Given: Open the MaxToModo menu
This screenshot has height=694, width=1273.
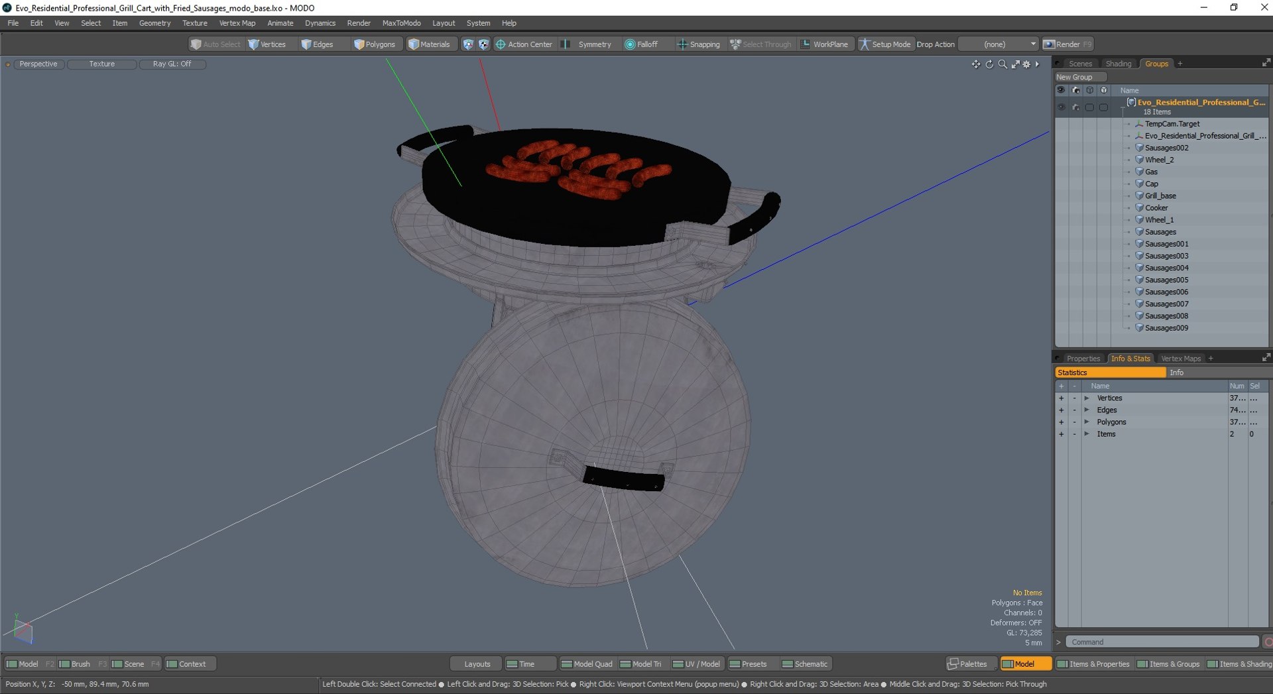Looking at the screenshot, I should click(402, 23).
